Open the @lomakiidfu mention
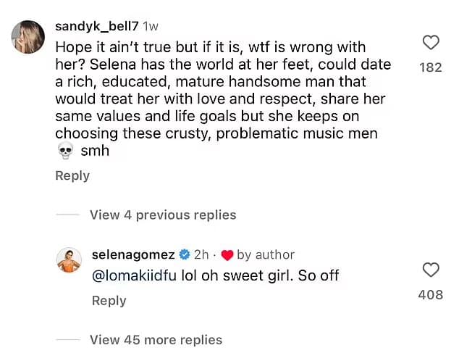 (x=135, y=276)
